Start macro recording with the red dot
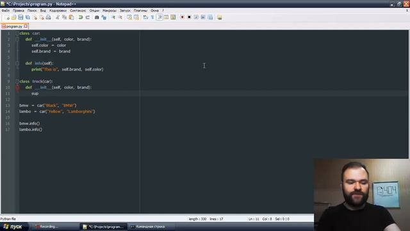Image resolution: width=410 pixels, height=231 pixels. tap(182, 17)
